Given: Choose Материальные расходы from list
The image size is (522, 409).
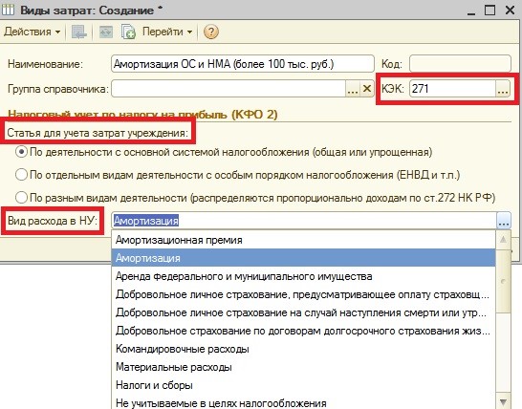Looking at the screenshot, I should point(303,367).
